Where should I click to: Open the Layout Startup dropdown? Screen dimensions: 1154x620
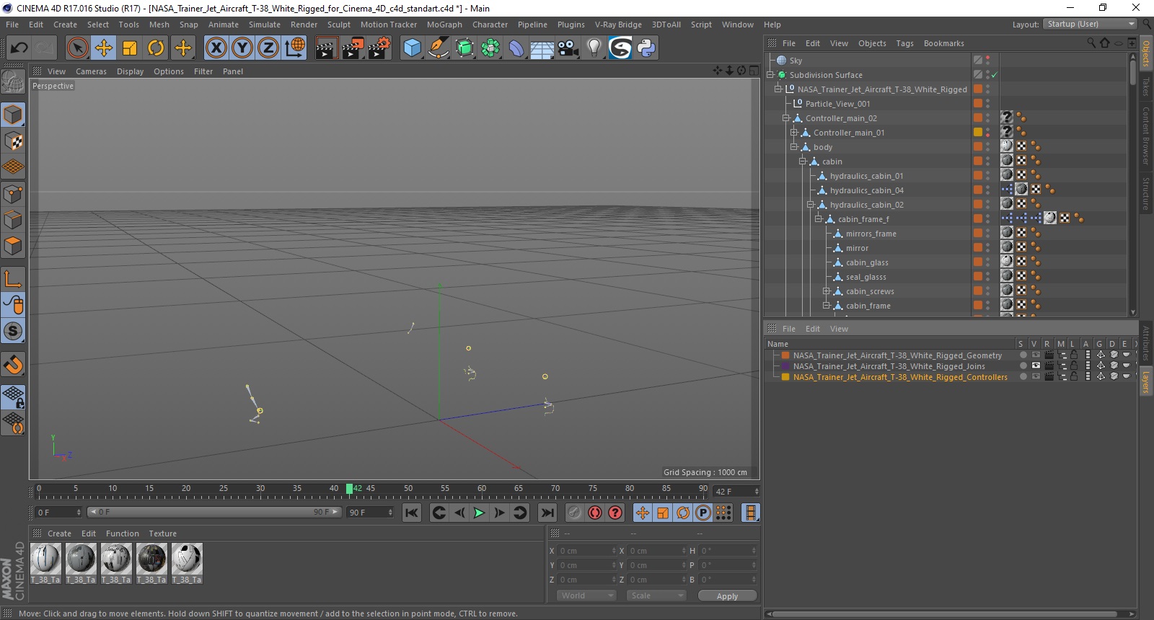coord(1090,24)
